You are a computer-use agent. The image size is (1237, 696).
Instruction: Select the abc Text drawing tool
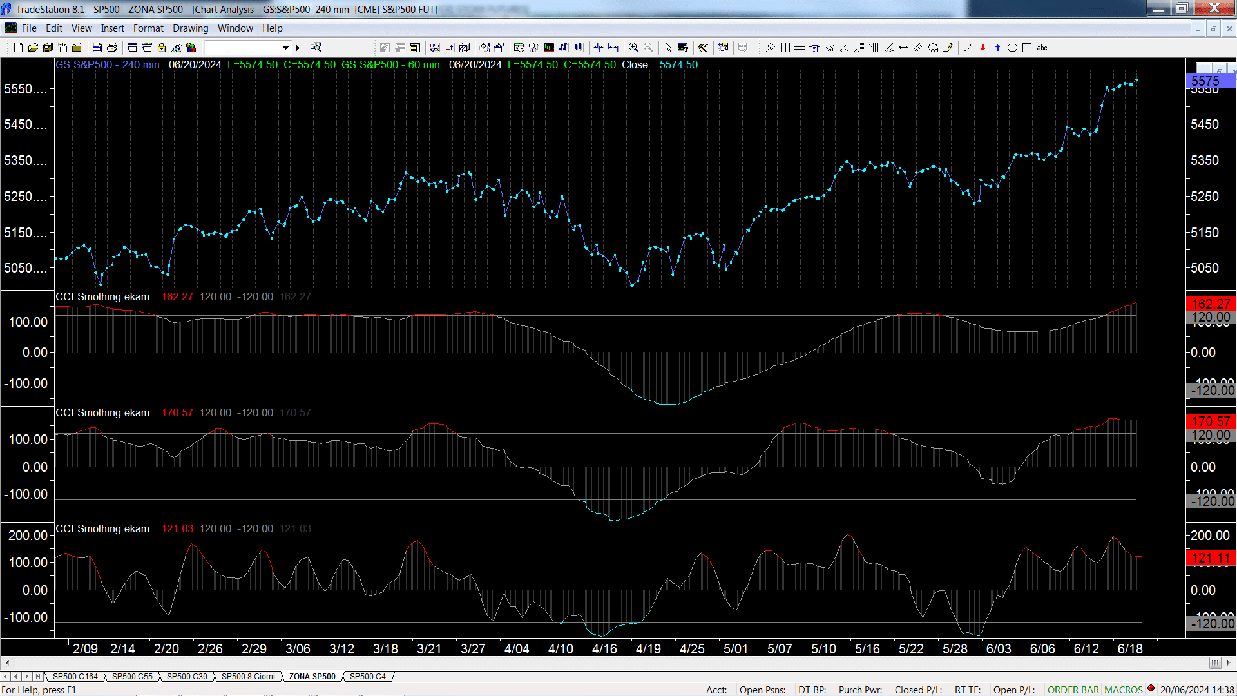click(1042, 48)
